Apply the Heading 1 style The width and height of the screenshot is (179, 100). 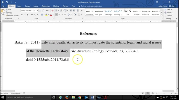108,12
